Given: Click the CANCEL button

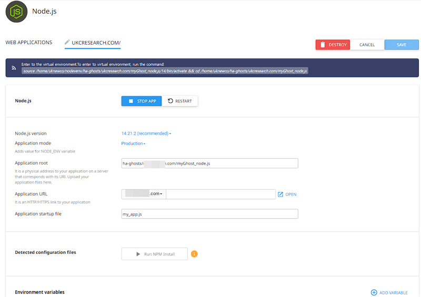Looking at the screenshot, I should click(x=367, y=45).
